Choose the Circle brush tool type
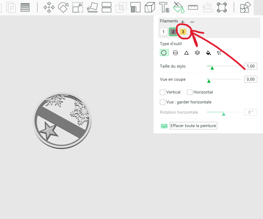This screenshot has height=219, width=263. coord(164,53)
